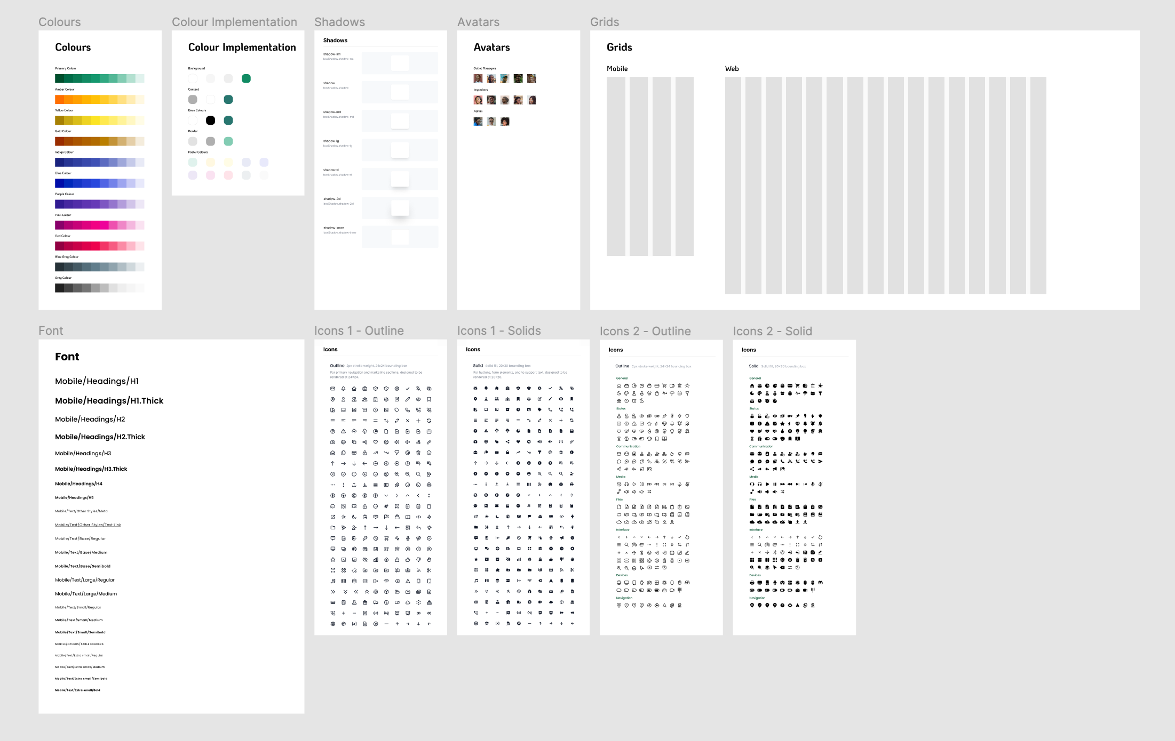Select the black swatch under Base Colours
1175x741 pixels.
coord(210,120)
